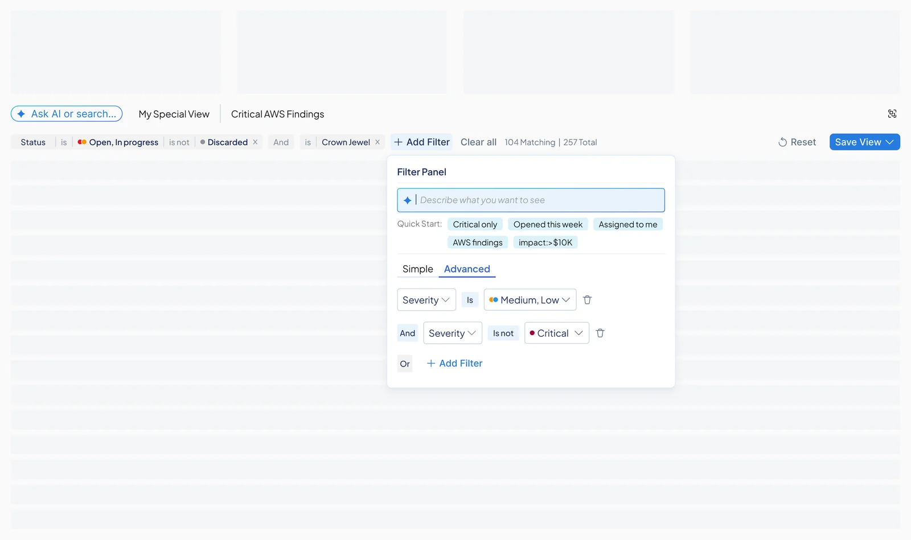Click the 257 Total count text
This screenshot has width=911, height=540.
click(x=580, y=142)
